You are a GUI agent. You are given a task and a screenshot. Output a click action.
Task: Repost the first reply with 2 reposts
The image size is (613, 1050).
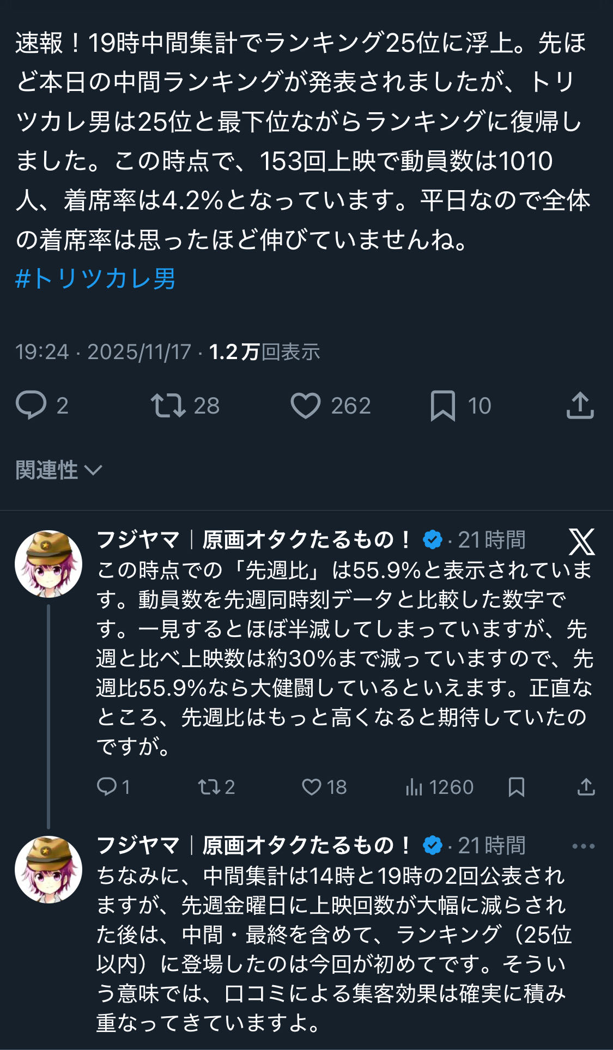(x=208, y=786)
